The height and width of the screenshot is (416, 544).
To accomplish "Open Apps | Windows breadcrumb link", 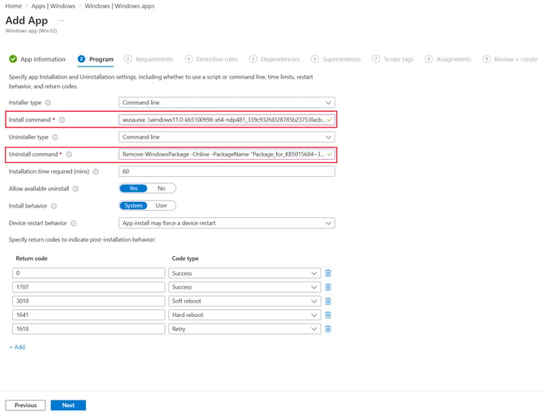I will point(53,6).
